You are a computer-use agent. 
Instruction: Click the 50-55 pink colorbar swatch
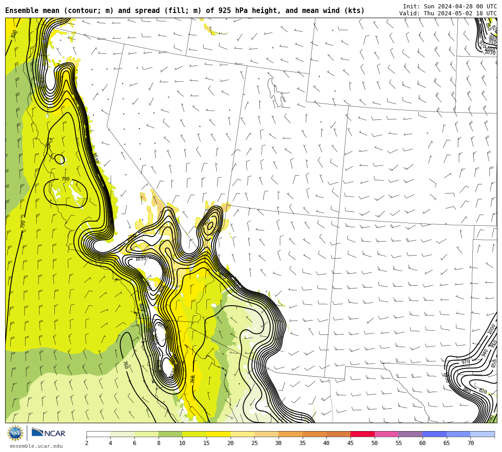(x=386, y=434)
